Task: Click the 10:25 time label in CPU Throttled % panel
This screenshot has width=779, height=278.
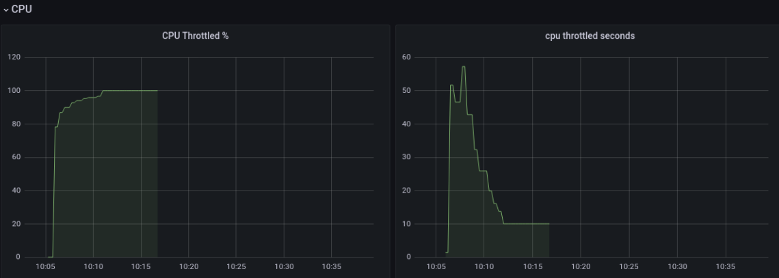Action: coord(236,266)
